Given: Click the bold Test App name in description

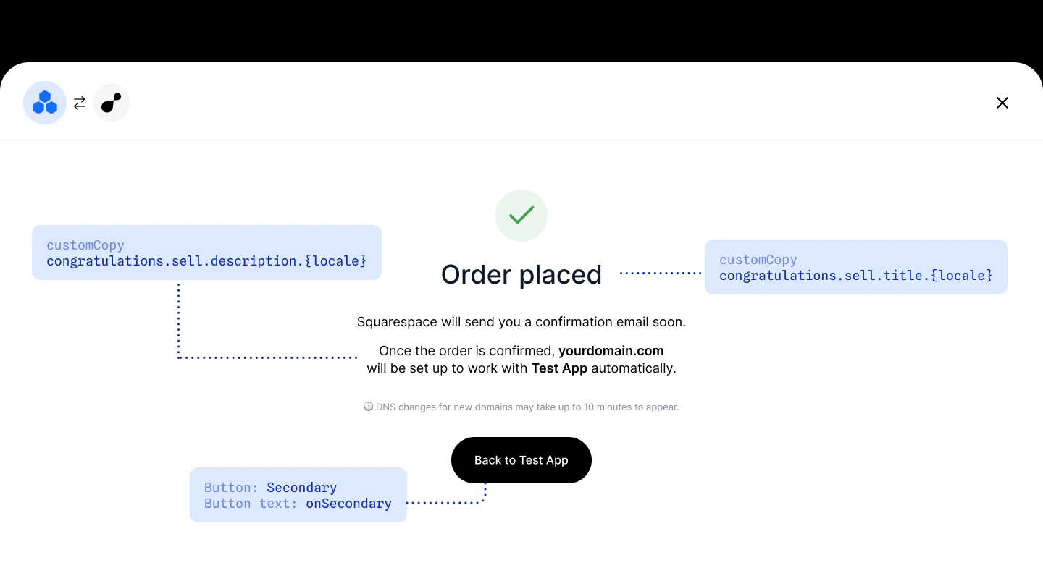Looking at the screenshot, I should click(559, 368).
